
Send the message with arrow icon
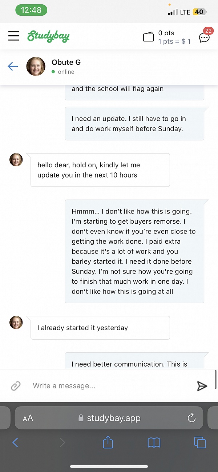pyautogui.click(x=202, y=386)
